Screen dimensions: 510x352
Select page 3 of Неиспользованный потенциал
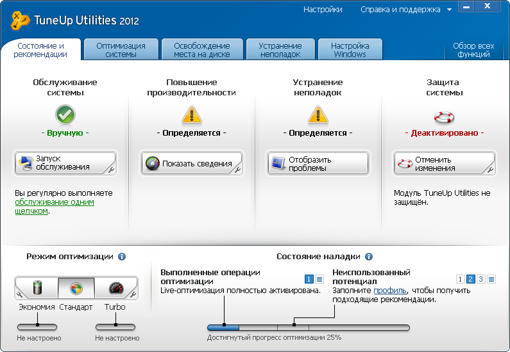[480, 279]
